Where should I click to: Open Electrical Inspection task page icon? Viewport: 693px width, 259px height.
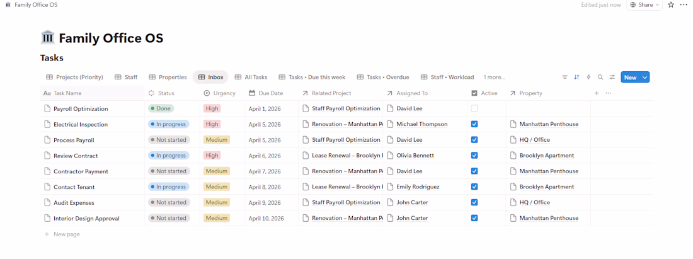(47, 124)
